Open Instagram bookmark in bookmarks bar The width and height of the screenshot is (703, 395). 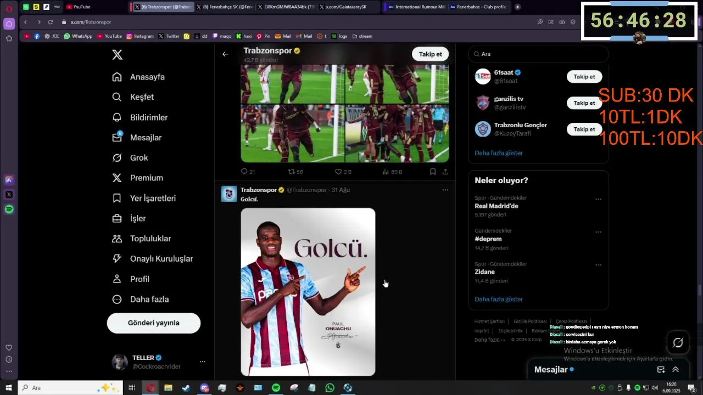(x=140, y=36)
